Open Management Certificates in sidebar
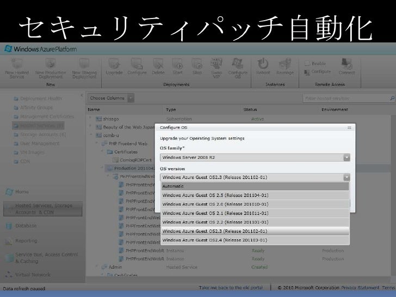The height and width of the screenshot is (297, 396). point(44,116)
